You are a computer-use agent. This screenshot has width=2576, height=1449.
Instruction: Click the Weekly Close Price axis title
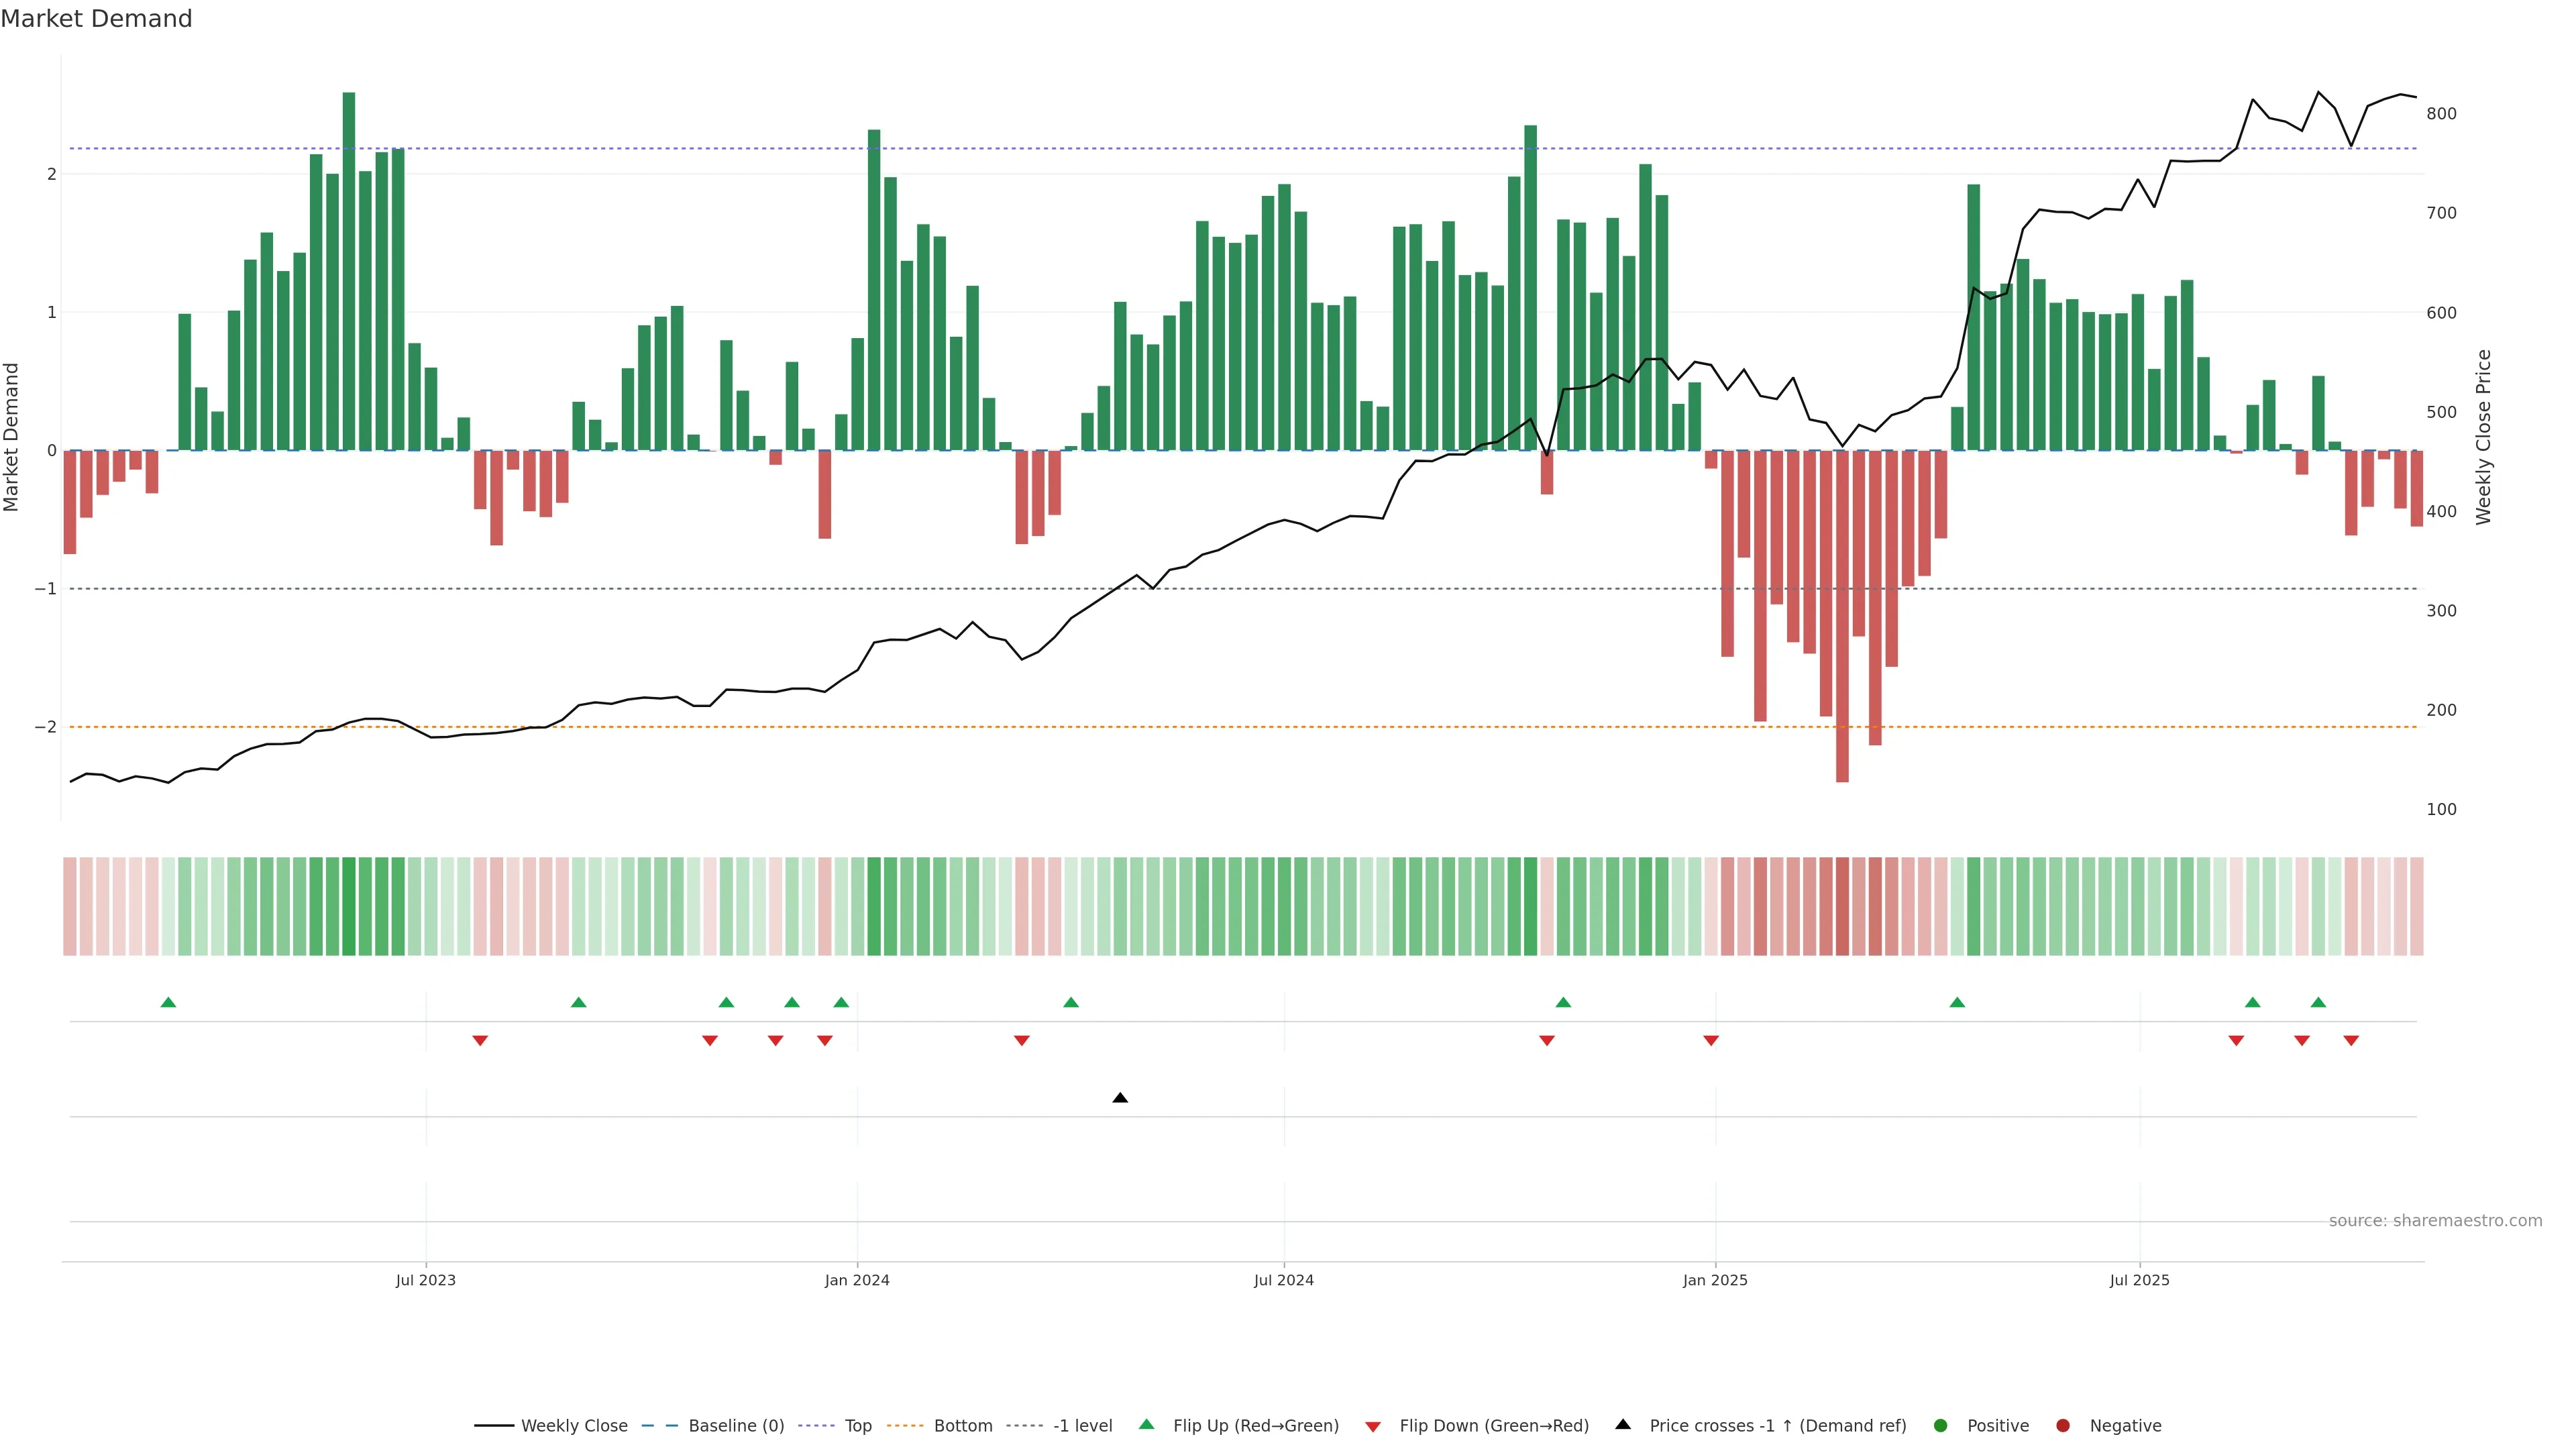(2484, 437)
